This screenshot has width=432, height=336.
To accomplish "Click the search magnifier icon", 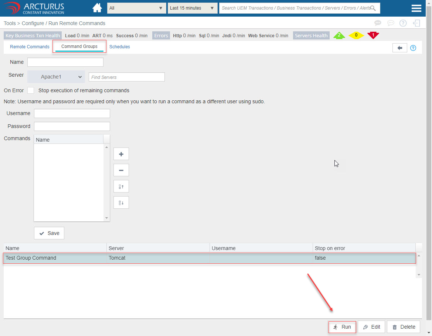I will [x=373, y=8].
